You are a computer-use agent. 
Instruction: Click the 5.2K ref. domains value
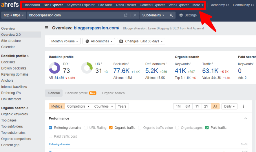[152, 71]
